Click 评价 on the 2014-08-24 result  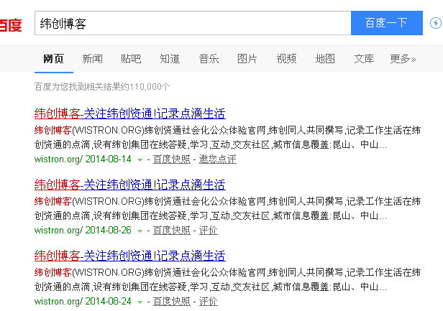[x=209, y=302]
